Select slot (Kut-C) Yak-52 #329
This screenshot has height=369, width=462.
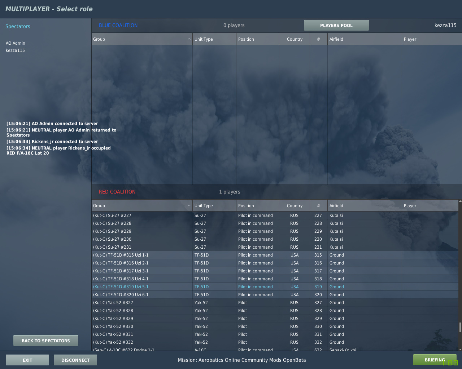pyautogui.click(x=275, y=319)
